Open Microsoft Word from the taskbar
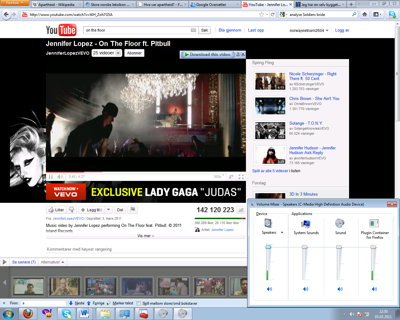400x320 pixels. (x=84, y=313)
